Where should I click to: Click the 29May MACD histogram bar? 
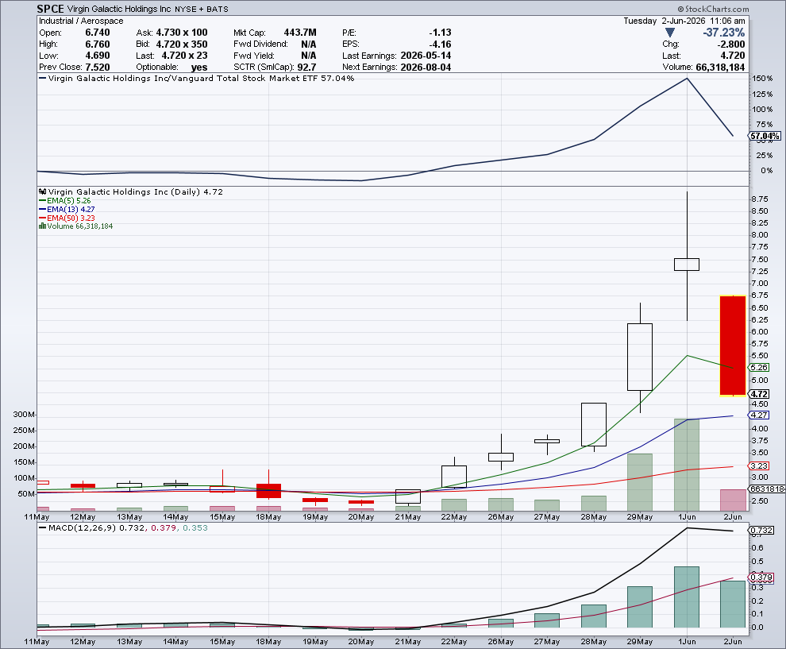click(x=640, y=607)
